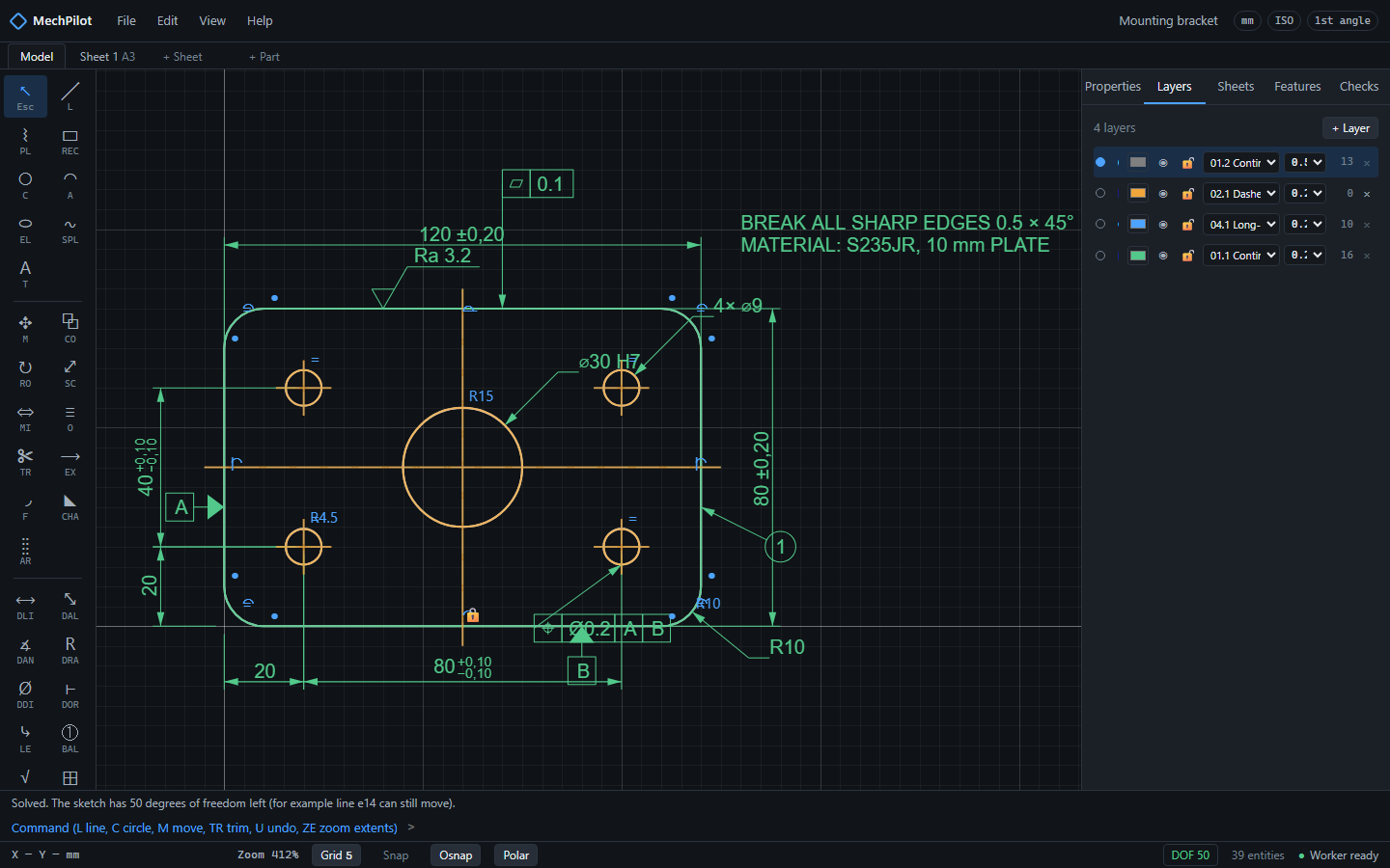This screenshot has height=868, width=1390.
Task: Click the blue color swatch of 04.1 layer
Action: click(x=1138, y=224)
